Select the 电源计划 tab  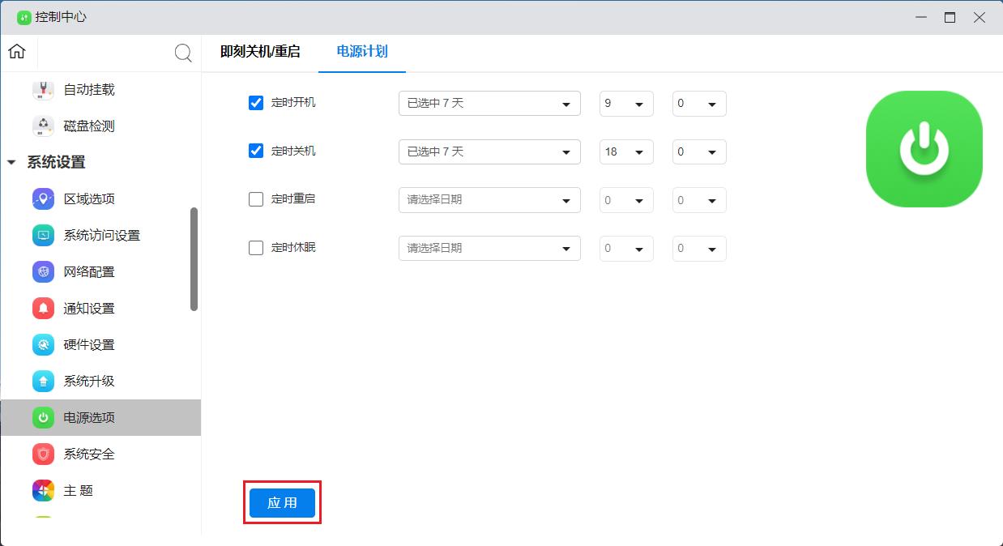point(362,52)
